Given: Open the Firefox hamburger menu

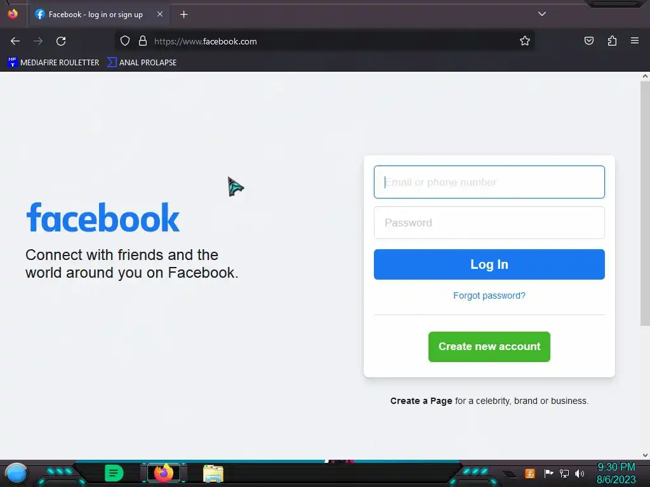Looking at the screenshot, I should point(635,41).
